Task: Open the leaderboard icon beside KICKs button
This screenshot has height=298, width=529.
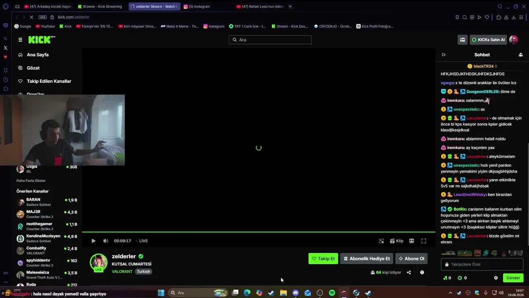Action: pos(462,40)
